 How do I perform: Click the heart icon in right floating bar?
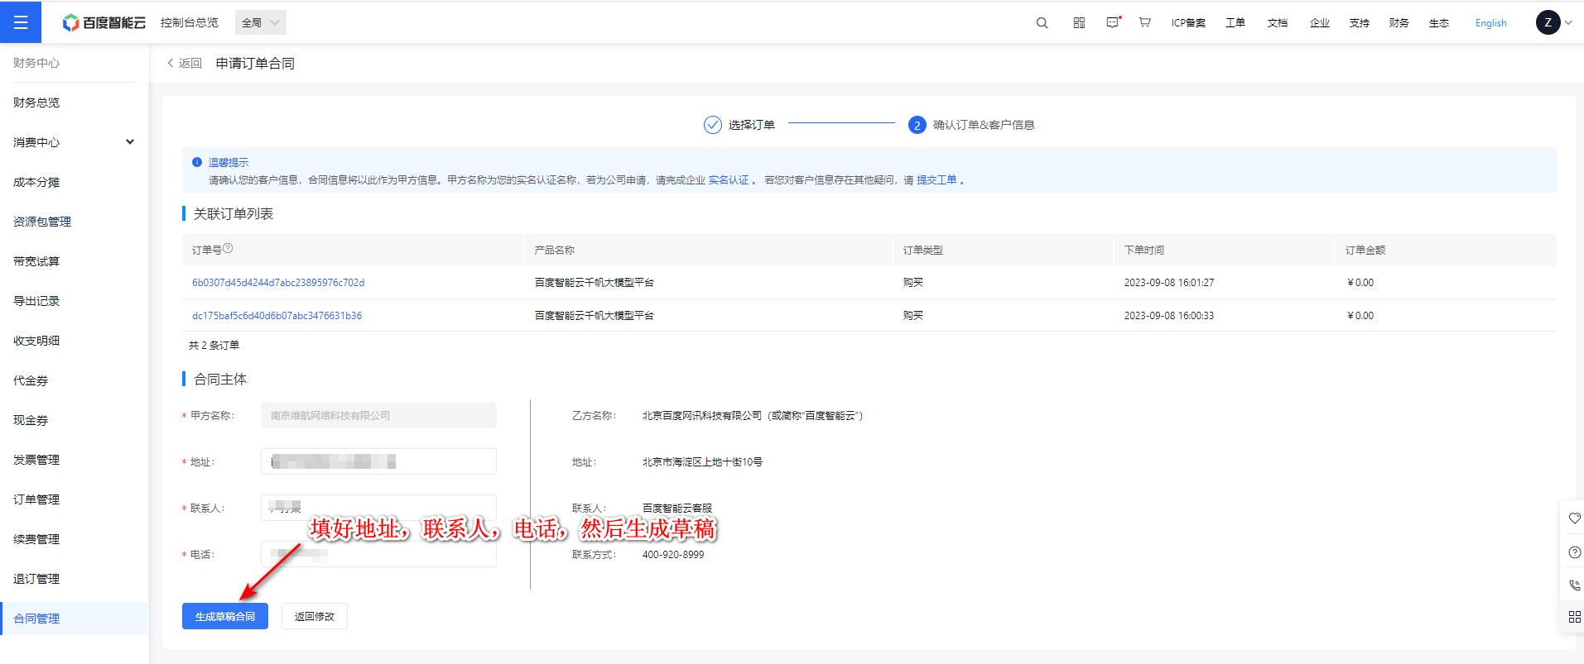1574,518
